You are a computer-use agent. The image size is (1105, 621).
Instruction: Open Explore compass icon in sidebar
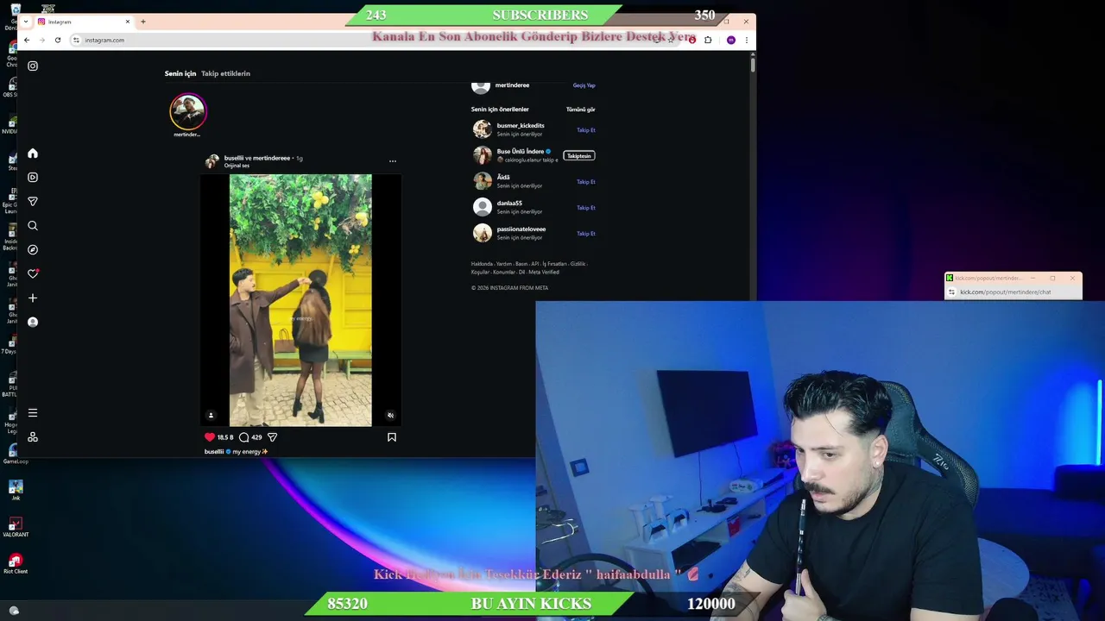pyautogui.click(x=33, y=249)
